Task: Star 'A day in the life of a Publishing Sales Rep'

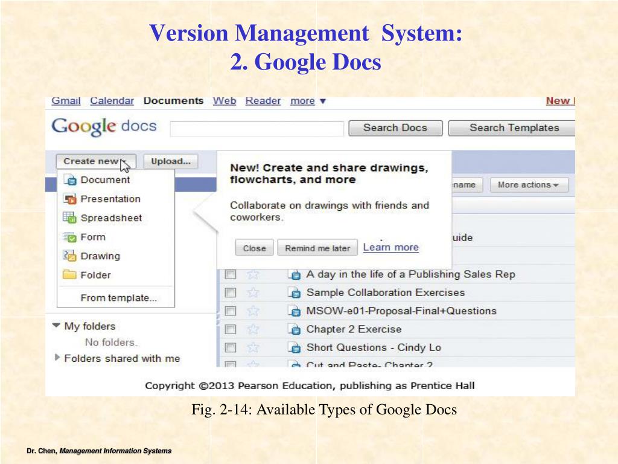Action: click(x=253, y=274)
